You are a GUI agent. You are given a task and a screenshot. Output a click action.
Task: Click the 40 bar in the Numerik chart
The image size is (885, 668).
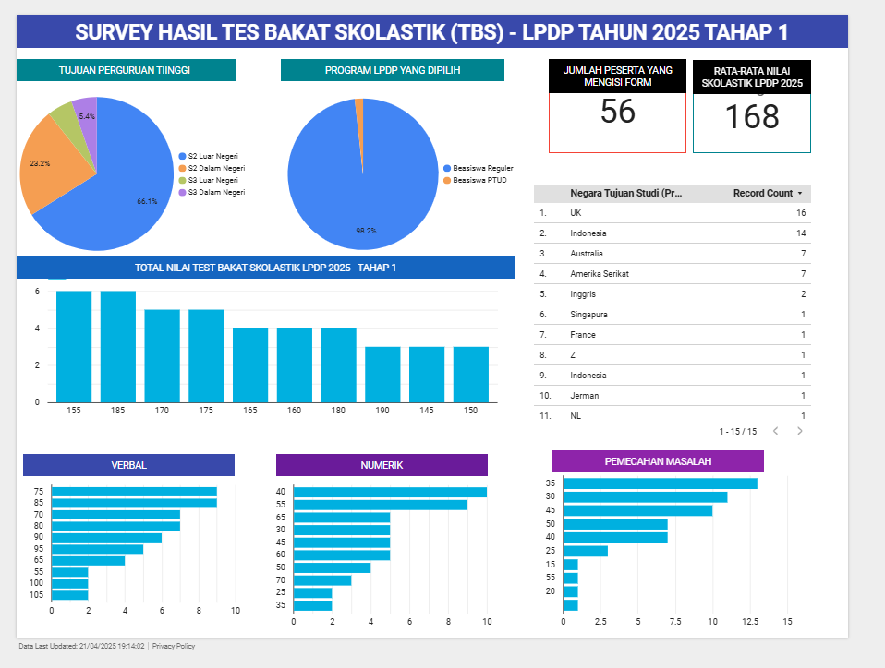point(390,493)
